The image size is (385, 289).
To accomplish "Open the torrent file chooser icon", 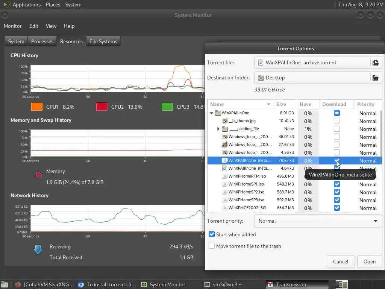I will pos(376,63).
